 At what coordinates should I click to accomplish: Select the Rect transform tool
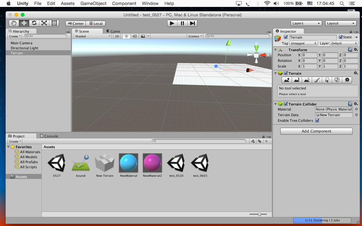(54, 23)
